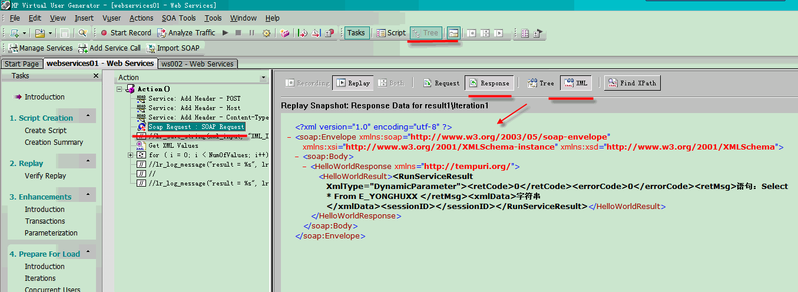Switch to Tree view in main toolbar
Viewport: 798px width, 292px height.
point(426,33)
